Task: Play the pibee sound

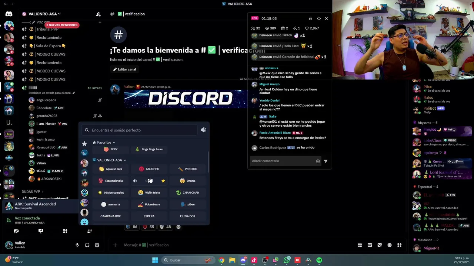Action: tap(188, 204)
